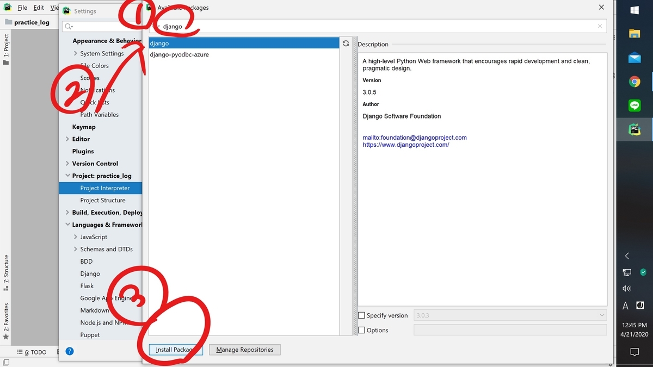Screen dimensions: 653x367
Task: Open security shield tray icon
Action: click(x=643, y=272)
